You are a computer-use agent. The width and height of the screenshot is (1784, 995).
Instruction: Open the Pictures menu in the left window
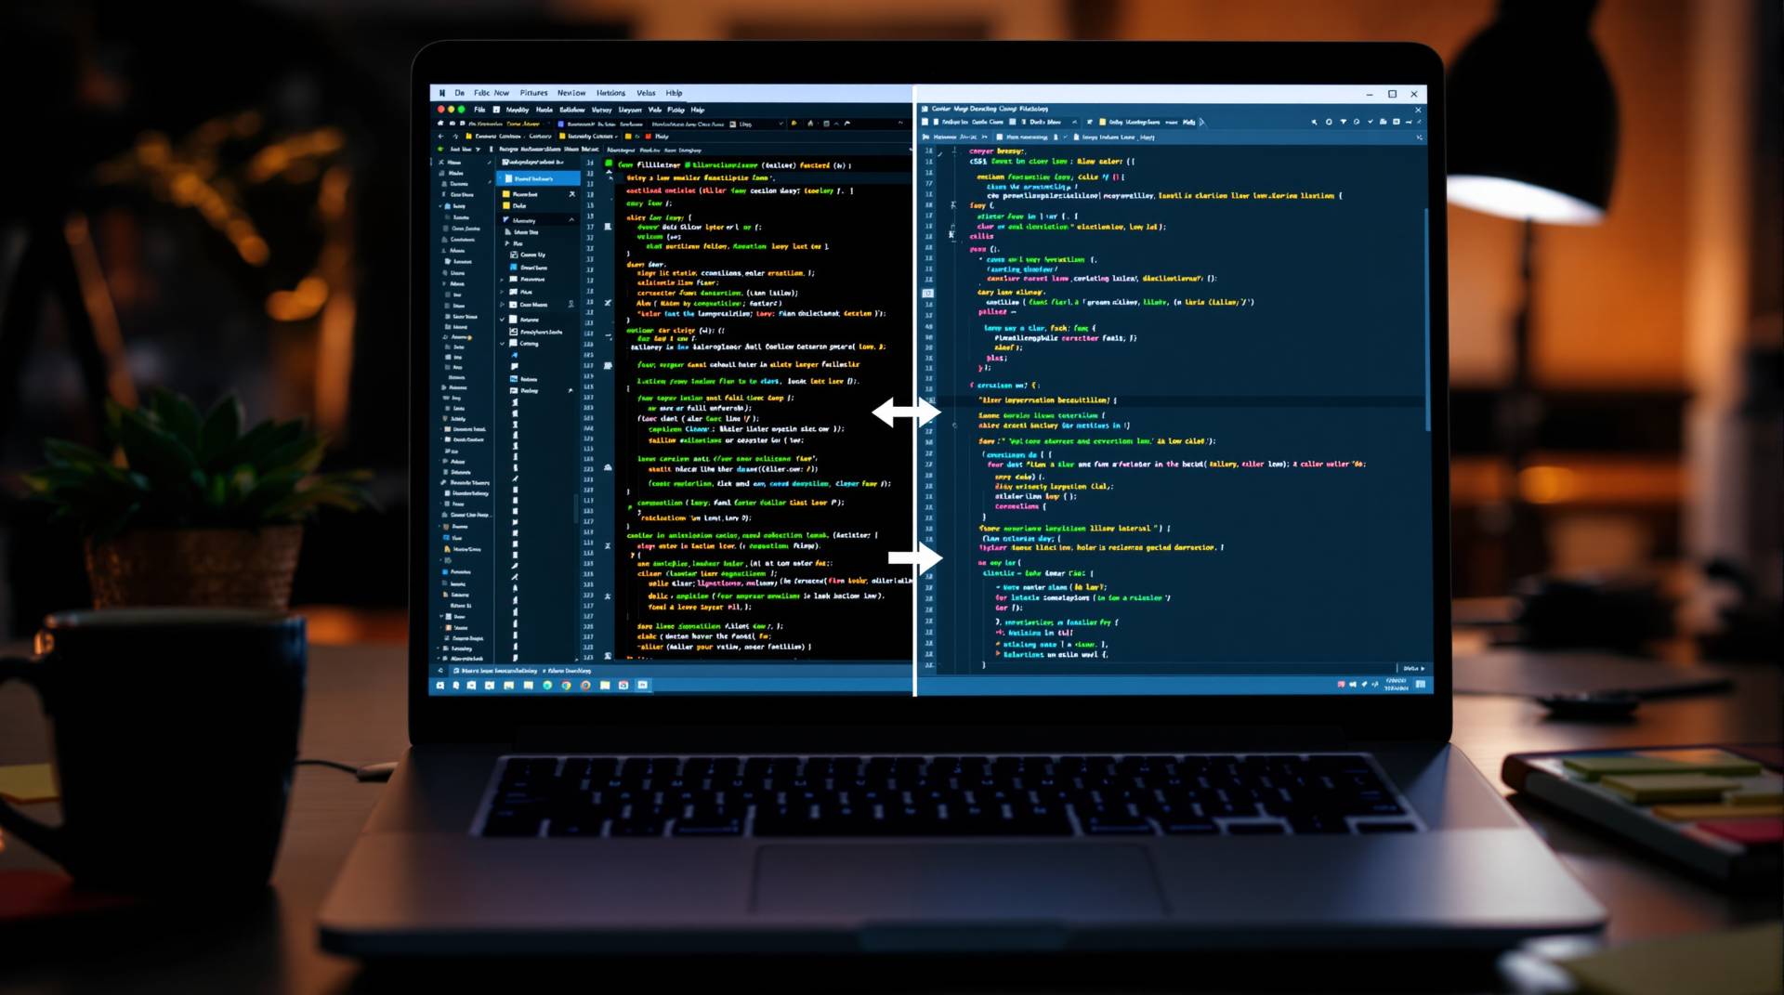pyautogui.click(x=533, y=93)
